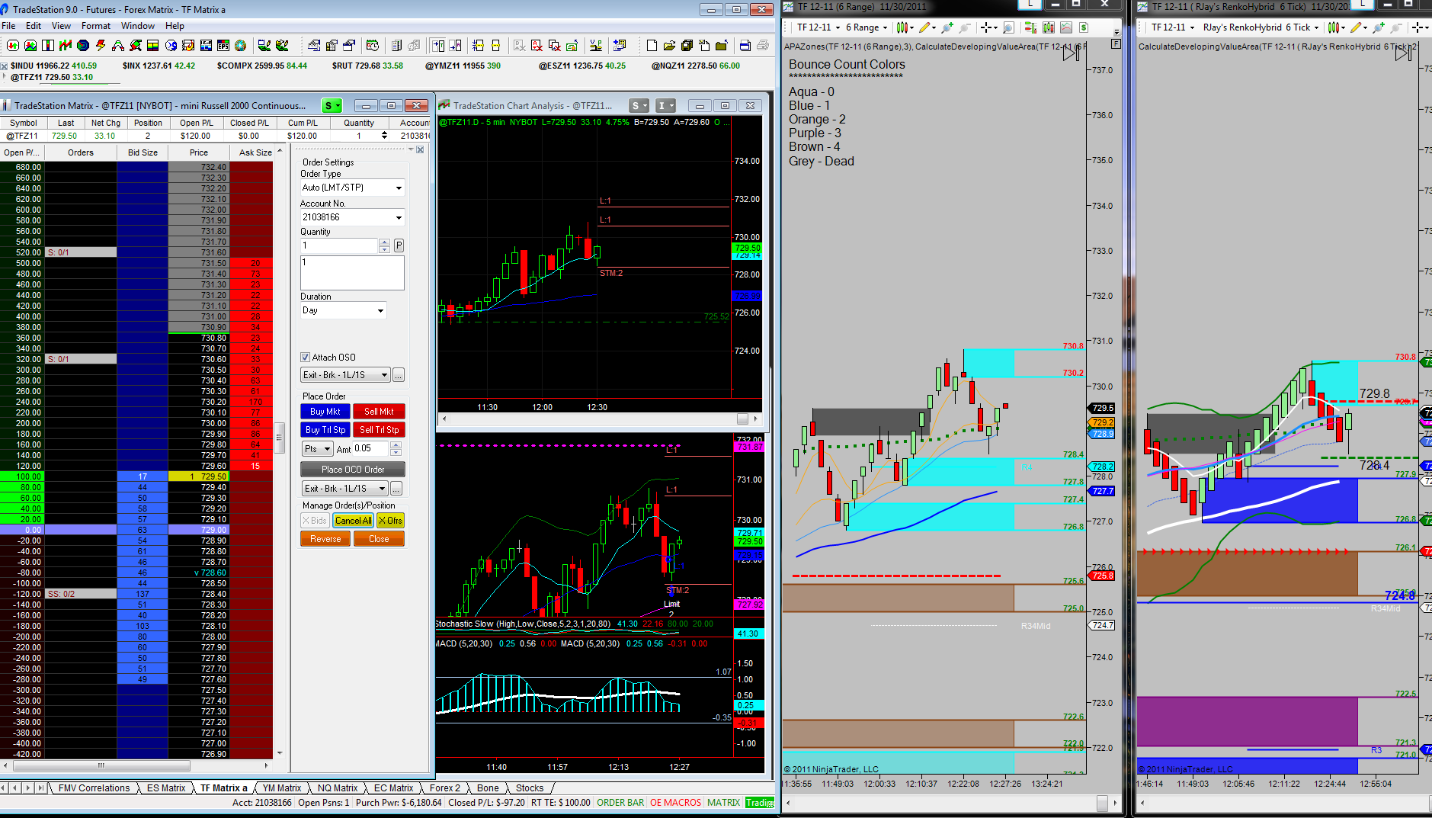Click the Chart Analysis horizontal scrollbar thumb

742,419
